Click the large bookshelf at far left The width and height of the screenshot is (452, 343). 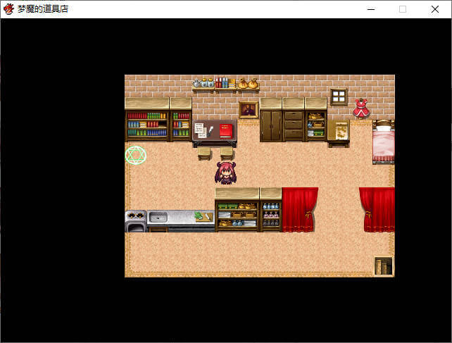(x=147, y=125)
